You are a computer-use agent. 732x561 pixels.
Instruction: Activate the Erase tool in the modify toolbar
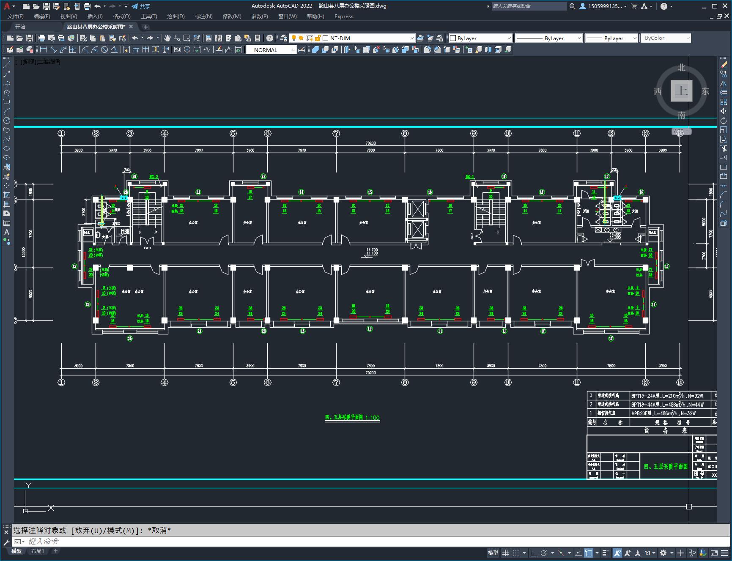pyautogui.click(x=724, y=65)
